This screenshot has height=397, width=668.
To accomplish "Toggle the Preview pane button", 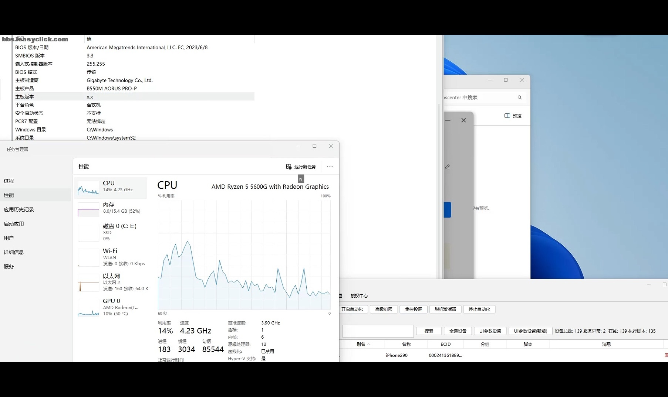I will tap(513, 116).
